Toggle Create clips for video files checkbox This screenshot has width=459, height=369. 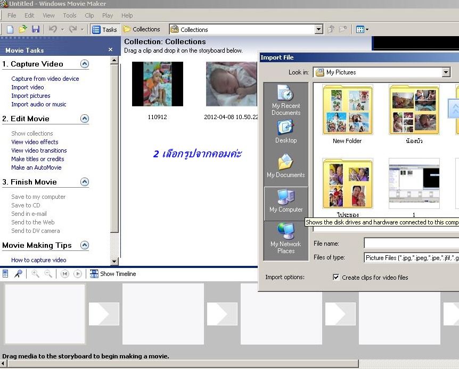click(336, 277)
